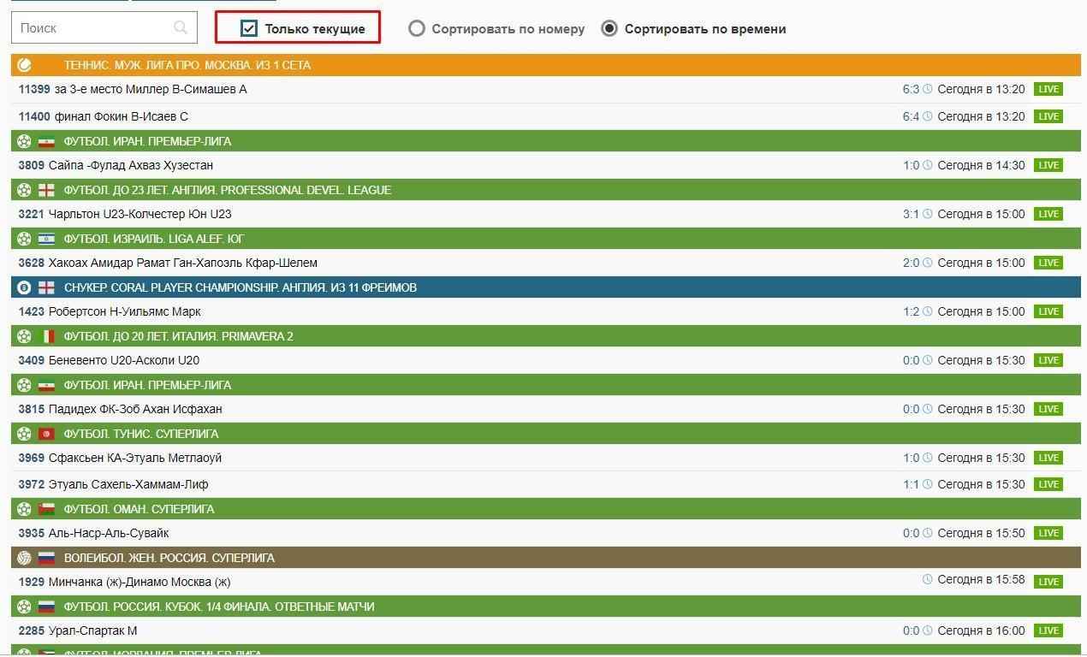
Task: Click Tunisia flag icon in СУПЕРЛИГА header
Action: coord(46,434)
